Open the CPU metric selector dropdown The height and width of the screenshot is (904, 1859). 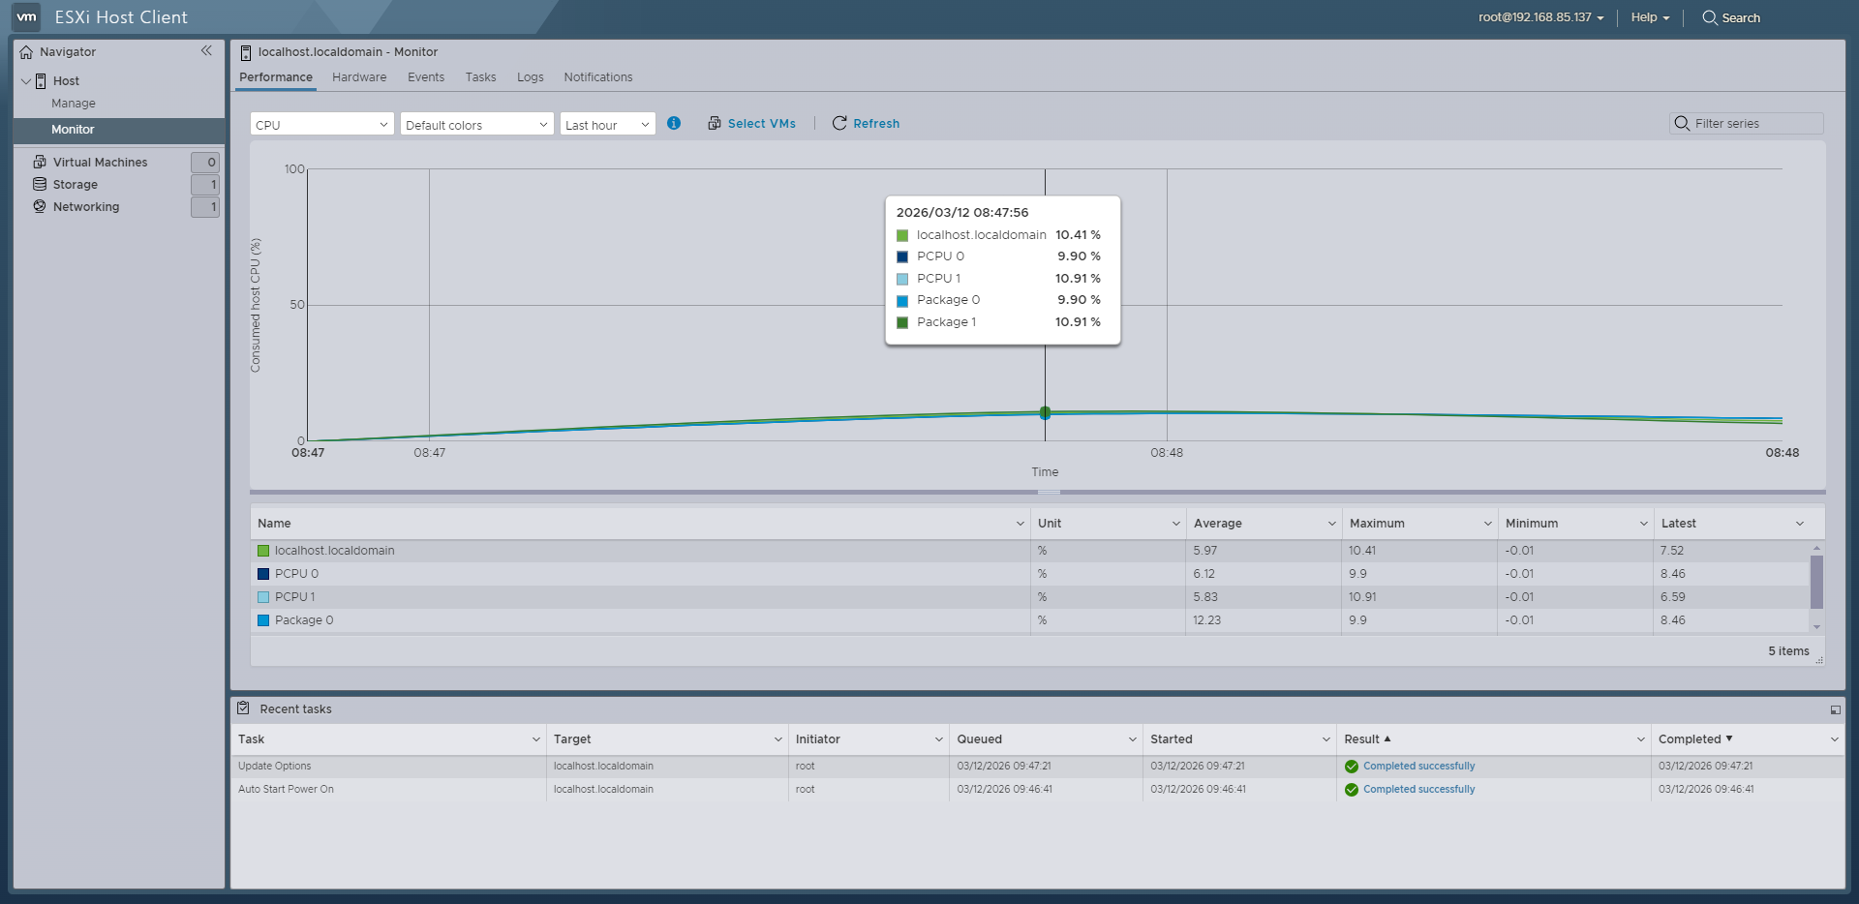(320, 124)
